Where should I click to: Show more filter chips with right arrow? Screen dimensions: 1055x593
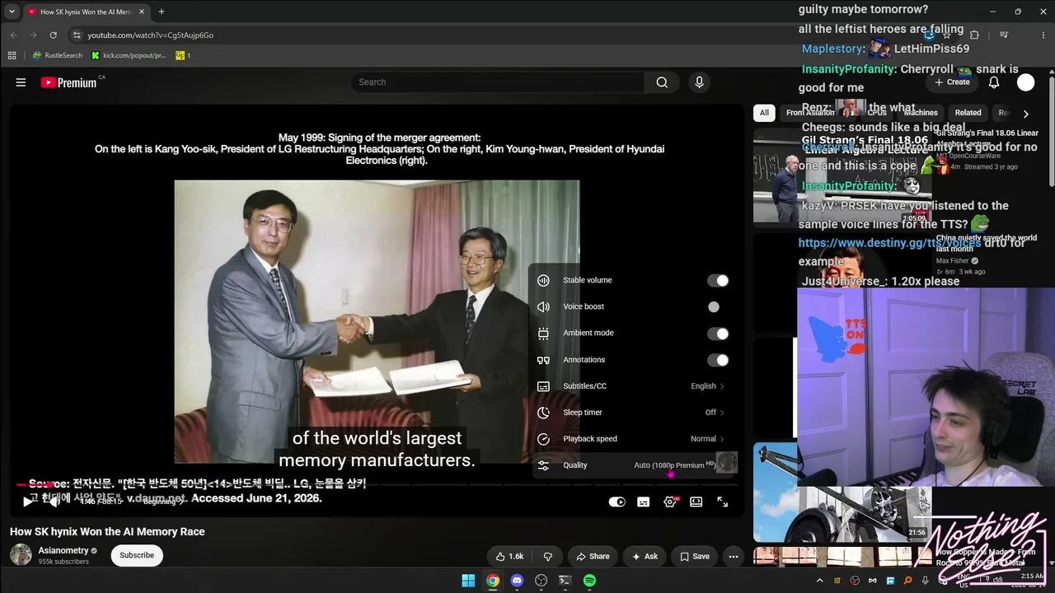coord(1025,114)
